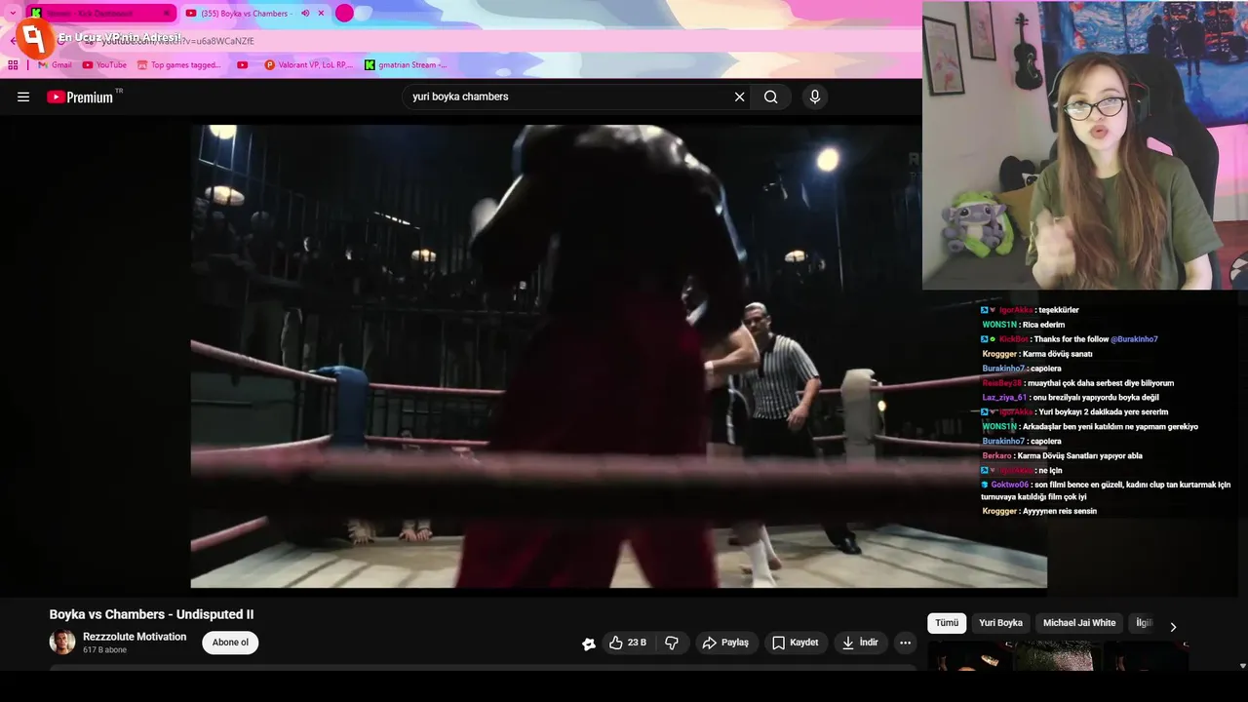Open Valorant VP, LoL RP bookmark
1248x702 pixels.
coord(309,65)
